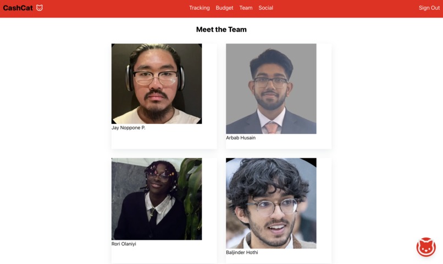
Task: Select Arbab Husain's portrait photo
Action: tap(271, 88)
